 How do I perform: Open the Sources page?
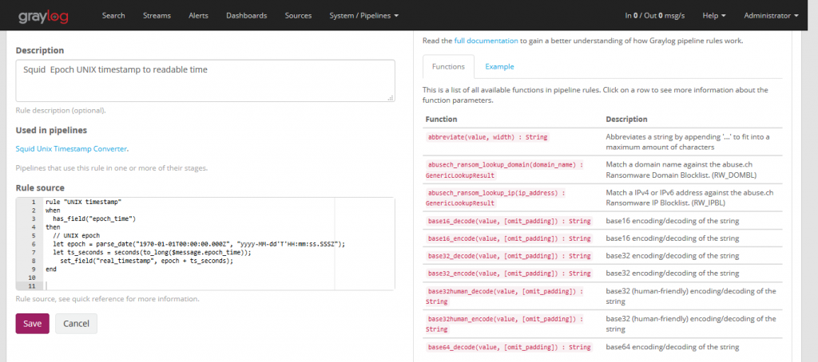(x=299, y=16)
